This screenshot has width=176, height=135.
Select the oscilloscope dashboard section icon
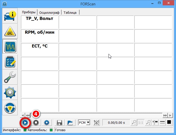tap(10, 46)
